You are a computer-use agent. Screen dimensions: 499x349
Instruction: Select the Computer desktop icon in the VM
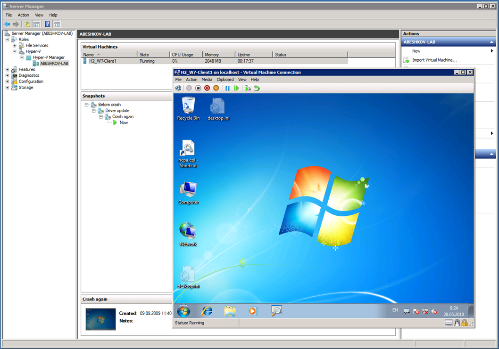(188, 193)
